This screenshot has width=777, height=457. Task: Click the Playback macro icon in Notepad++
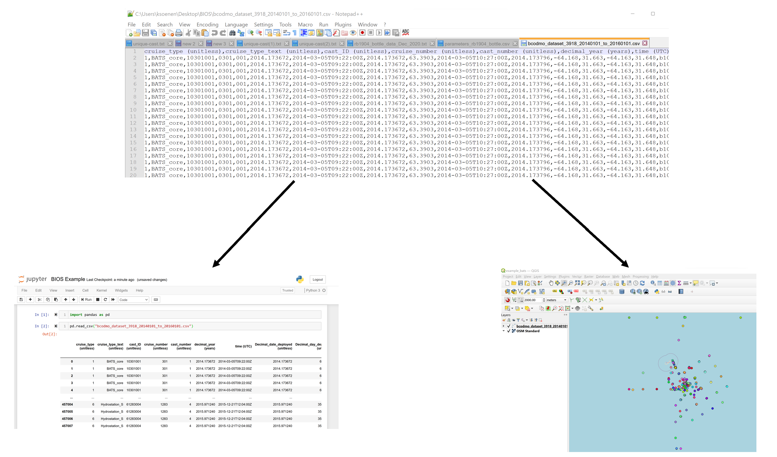coord(379,33)
